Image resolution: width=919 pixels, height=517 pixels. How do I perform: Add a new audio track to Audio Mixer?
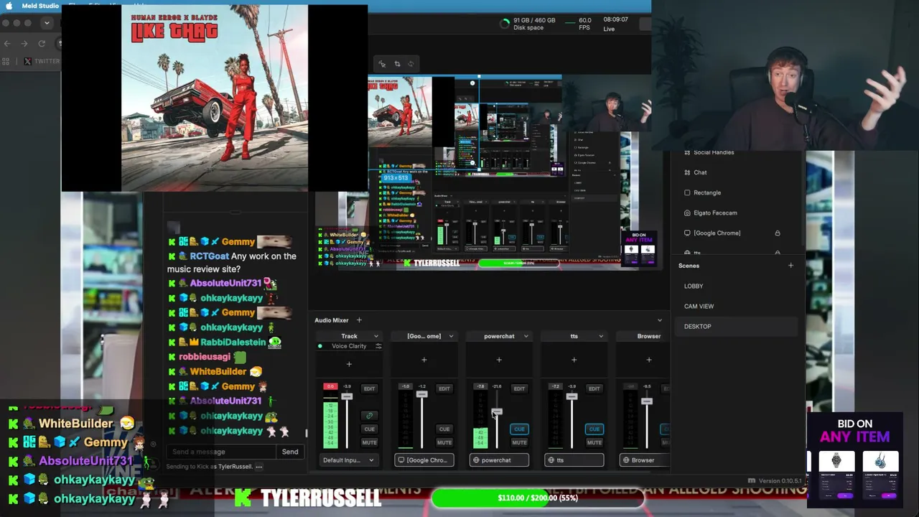click(359, 320)
